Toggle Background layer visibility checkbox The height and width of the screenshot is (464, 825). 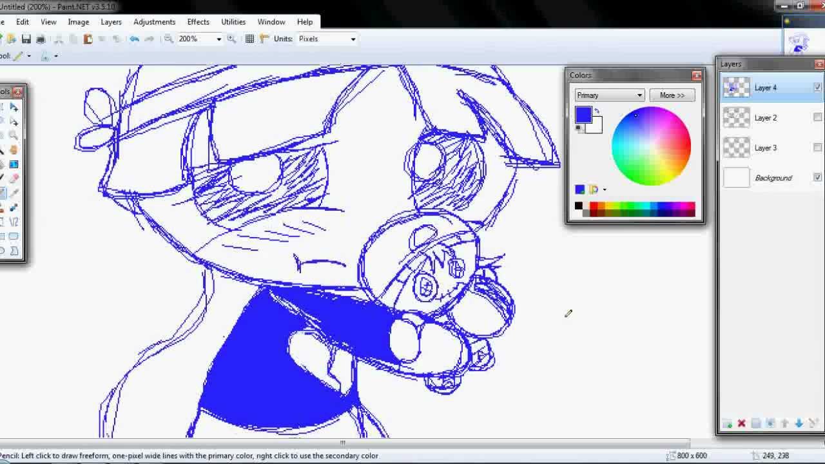[x=817, y=177]
